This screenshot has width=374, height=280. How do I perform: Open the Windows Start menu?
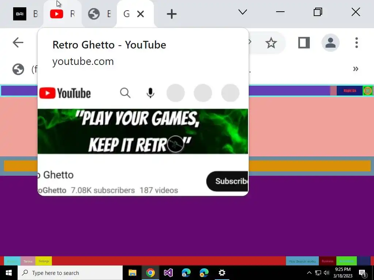[9, 273]
